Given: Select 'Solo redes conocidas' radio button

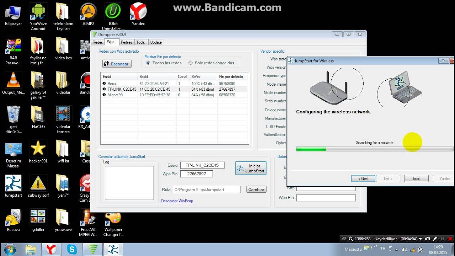Looking at the screenshot, I should 191,63.
